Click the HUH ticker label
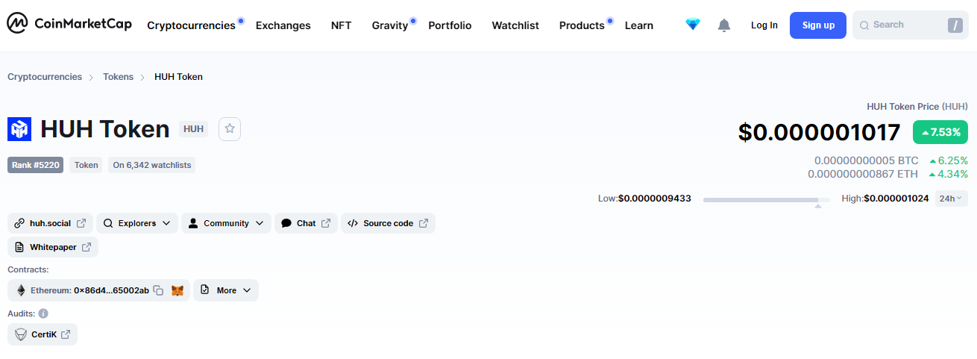Image resolution: width=977 pixels, height=359 pixels. [x=193, y=128]
